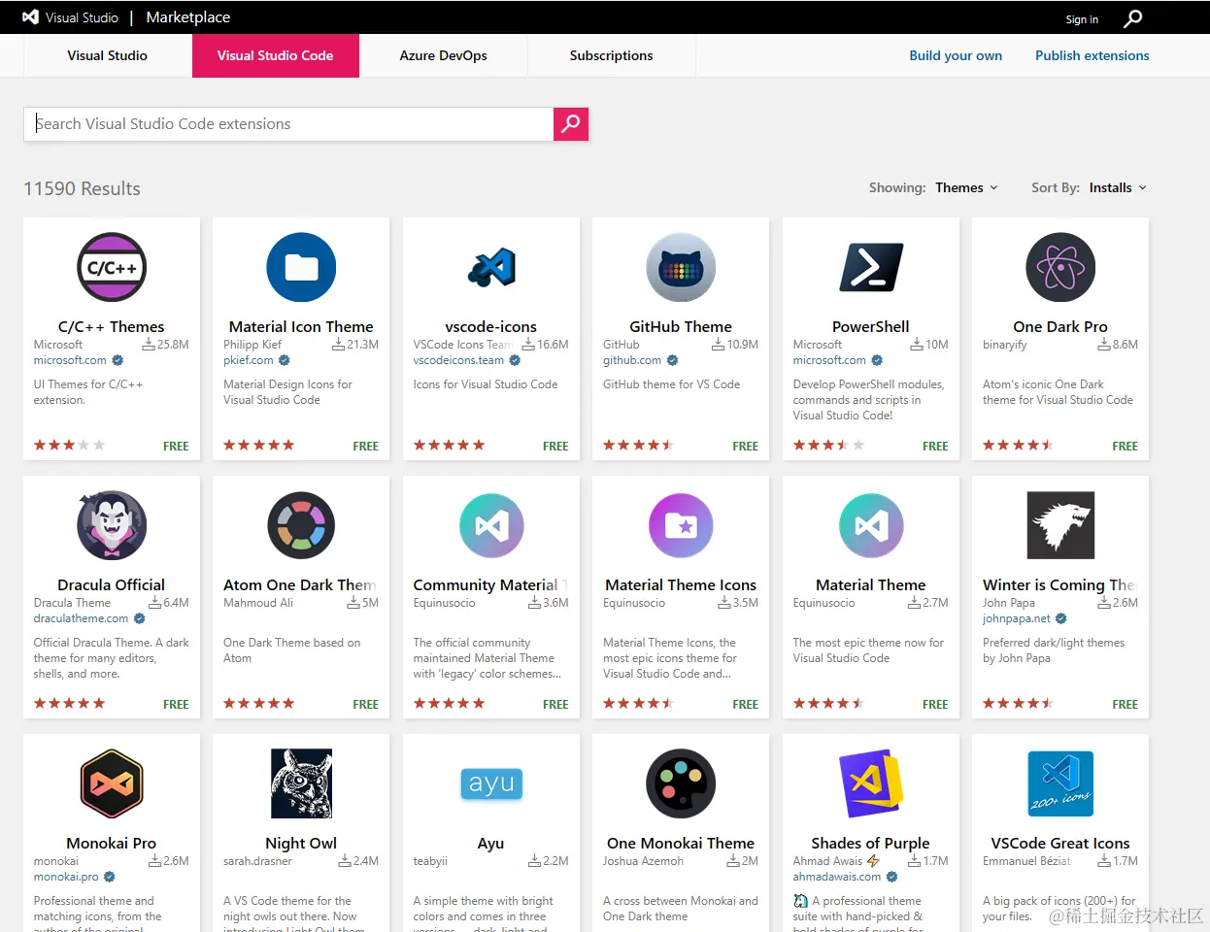This screenshot has height=932, width=1210.
Task: Visit vscodeicons.team publisher link
Action: pos(458,360)
